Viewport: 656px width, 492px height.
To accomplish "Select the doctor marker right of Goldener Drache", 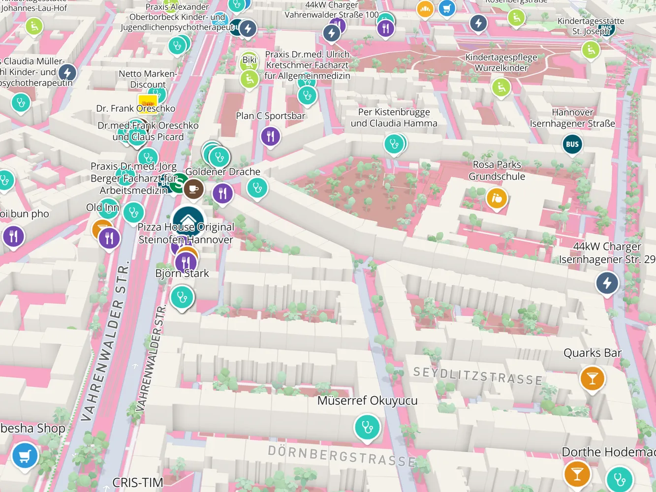I will pos(257,187).
